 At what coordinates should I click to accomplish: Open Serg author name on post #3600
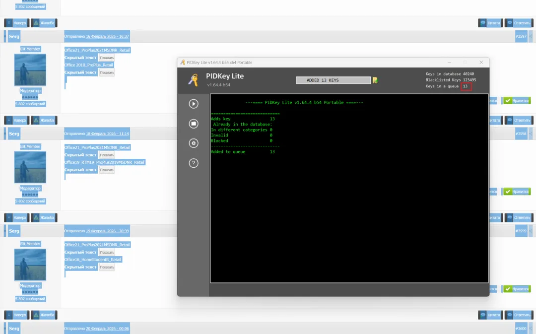tap(14, 329)
